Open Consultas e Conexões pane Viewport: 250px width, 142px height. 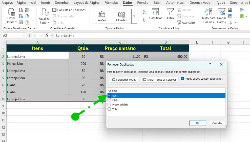[x=69, y=10]
